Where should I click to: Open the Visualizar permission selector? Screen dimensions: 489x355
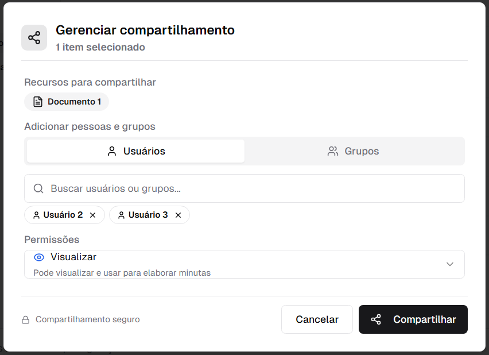pos(230,264)
